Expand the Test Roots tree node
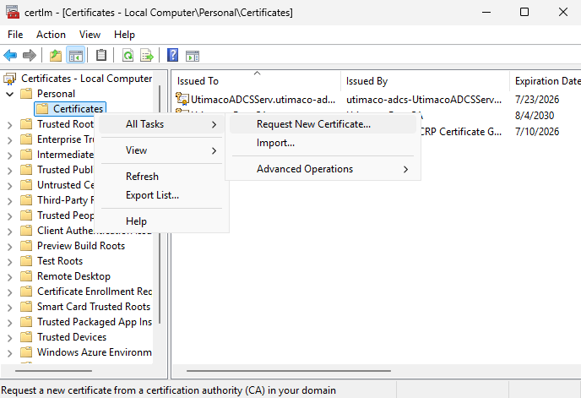This screenshot has height=398, width=581. click(9, 261)
